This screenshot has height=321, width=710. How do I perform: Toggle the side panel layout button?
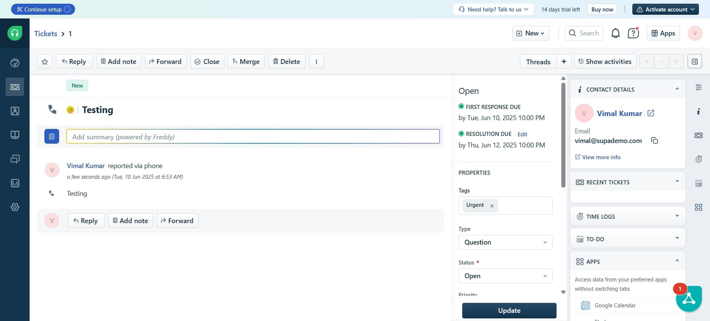point(694,62)
